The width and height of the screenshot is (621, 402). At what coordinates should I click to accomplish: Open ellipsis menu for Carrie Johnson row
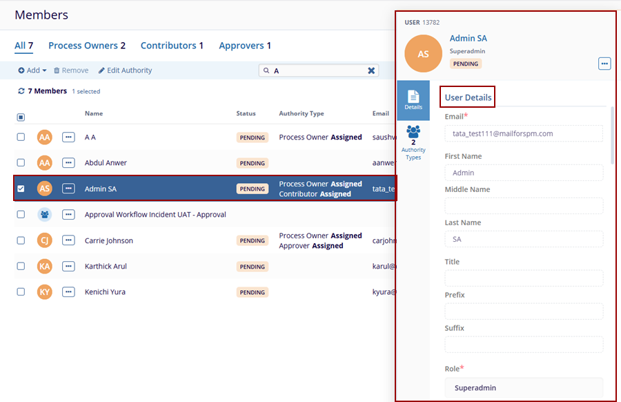click(68, 240)
